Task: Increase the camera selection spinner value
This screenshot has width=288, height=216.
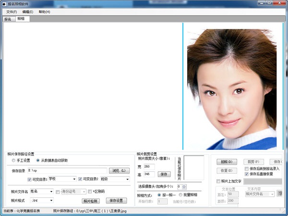Action: 185,185
